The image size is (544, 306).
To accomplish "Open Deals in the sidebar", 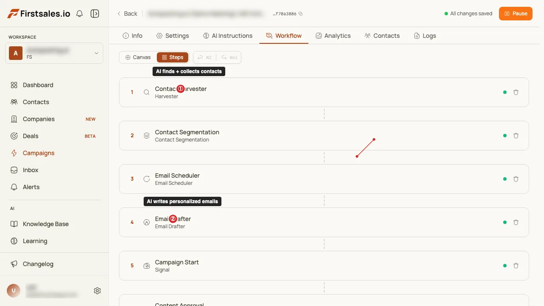I will 54,136.
